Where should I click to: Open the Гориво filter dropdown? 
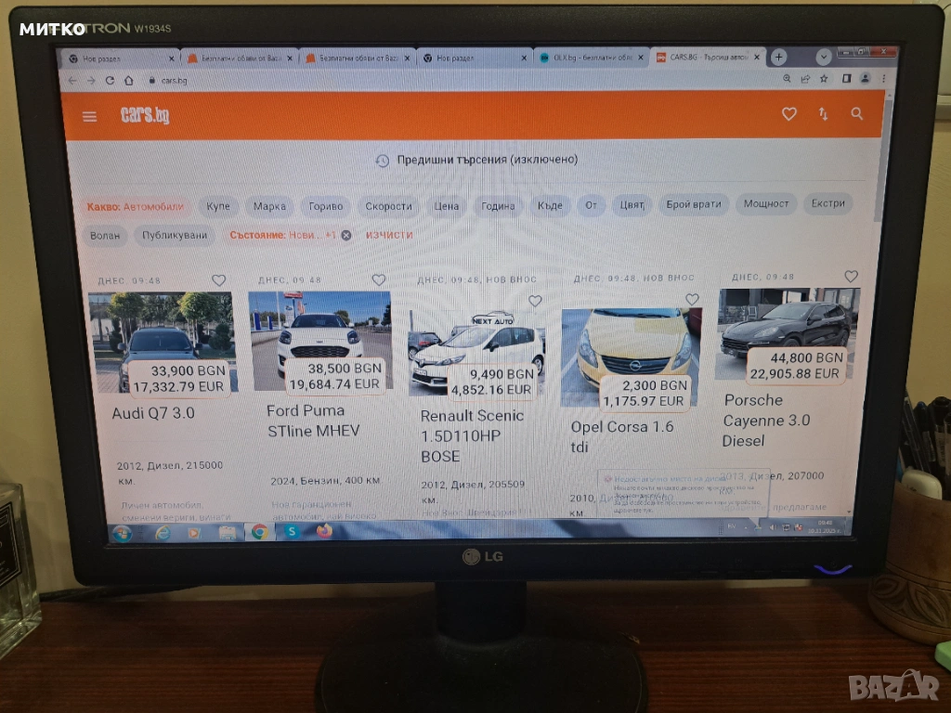click(326, 206)
